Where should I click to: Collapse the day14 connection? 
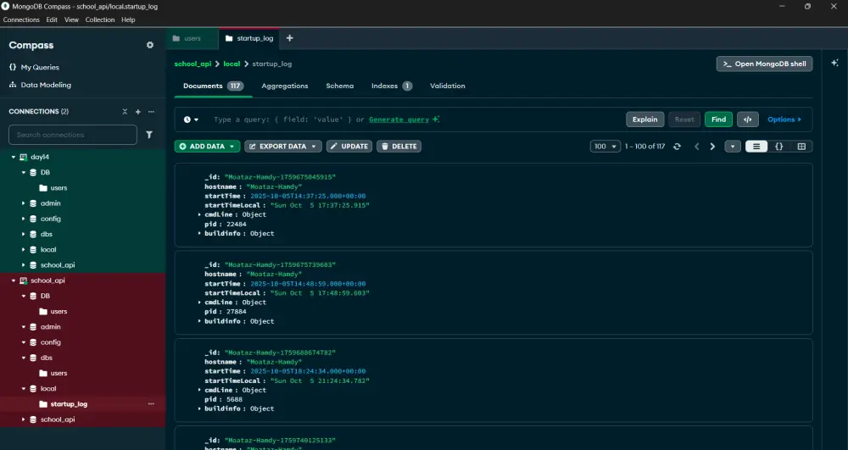pos(14,157)
